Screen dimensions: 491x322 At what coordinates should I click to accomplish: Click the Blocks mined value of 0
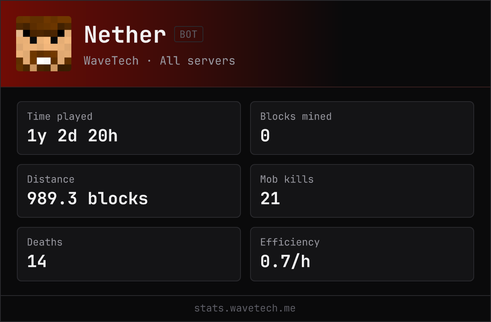tap(265, 136)
